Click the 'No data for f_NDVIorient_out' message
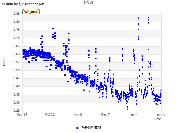Viewport: 178px width, 133px height. (23, 4)
